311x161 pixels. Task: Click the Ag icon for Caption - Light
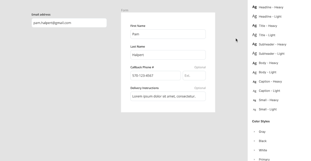[x=254, y=91]
